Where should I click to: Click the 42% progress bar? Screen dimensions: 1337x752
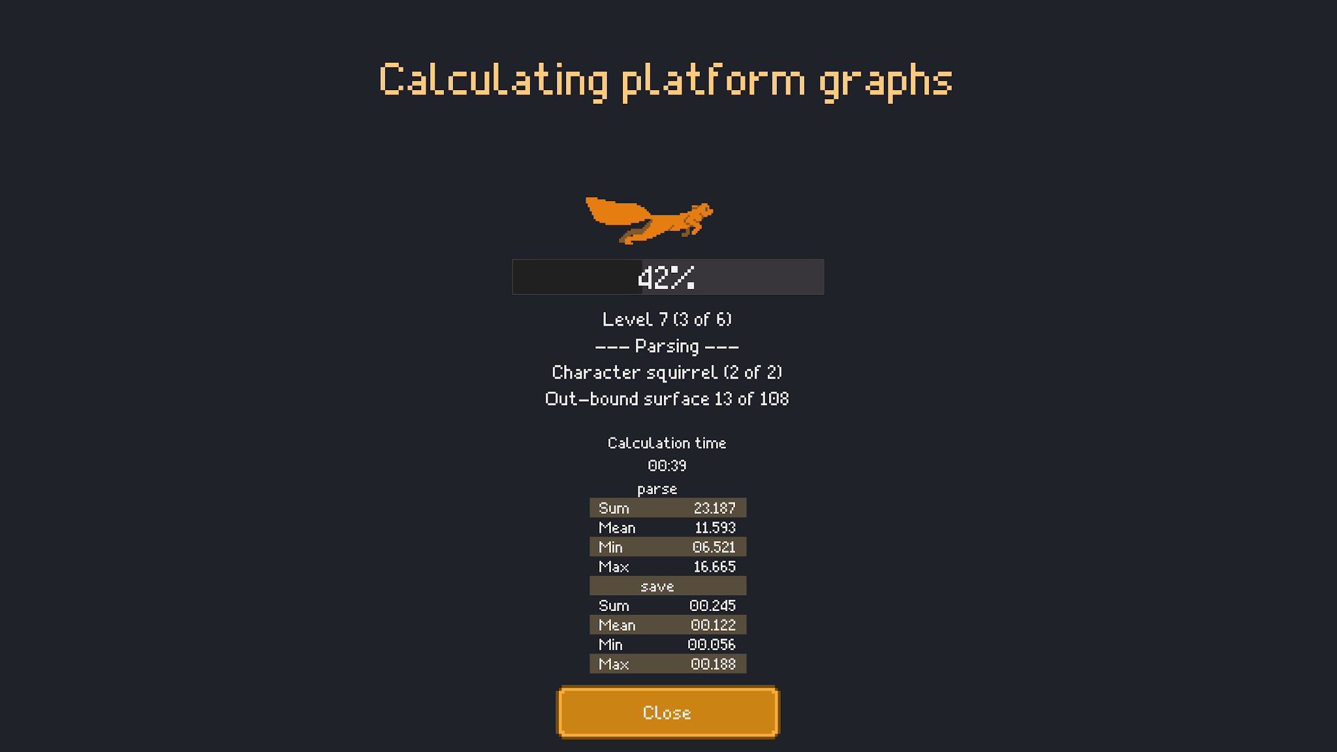pyautogui.click(x=667, y=276)
